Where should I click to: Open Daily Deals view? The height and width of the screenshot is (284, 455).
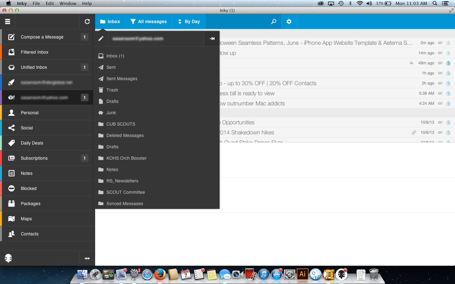[x=47, y=143]
